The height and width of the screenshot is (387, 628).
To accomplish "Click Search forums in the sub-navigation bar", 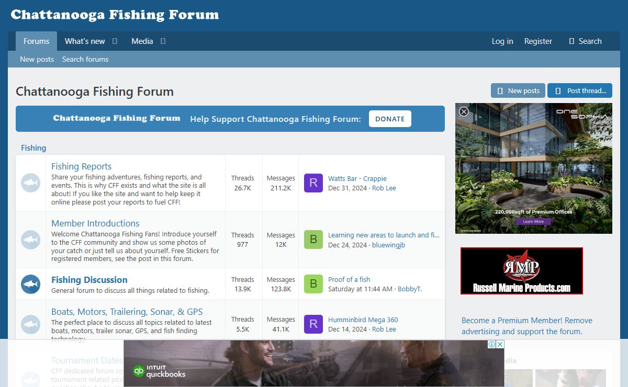I will coord(85,59).
